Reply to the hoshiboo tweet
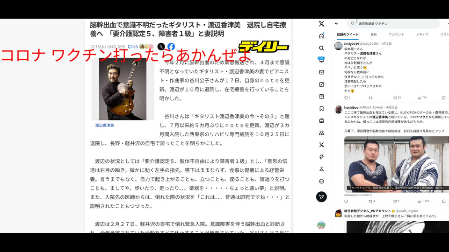This screenshot has width=449, height=252. (346, 201)
